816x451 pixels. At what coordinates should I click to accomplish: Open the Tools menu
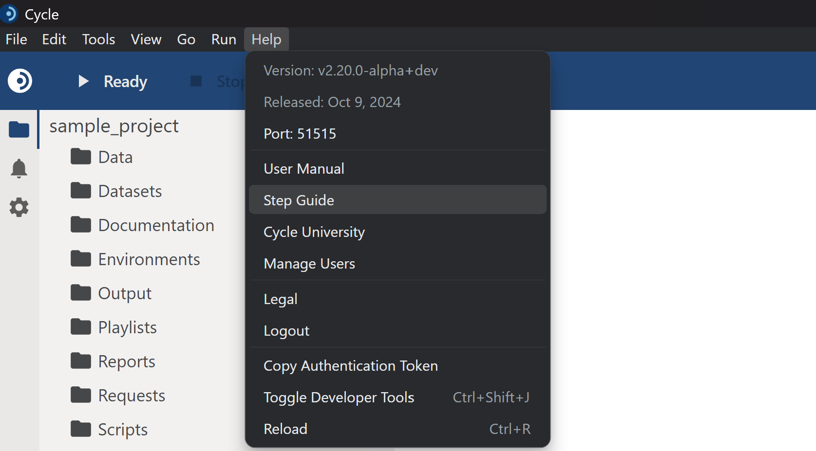coord(98,39)
